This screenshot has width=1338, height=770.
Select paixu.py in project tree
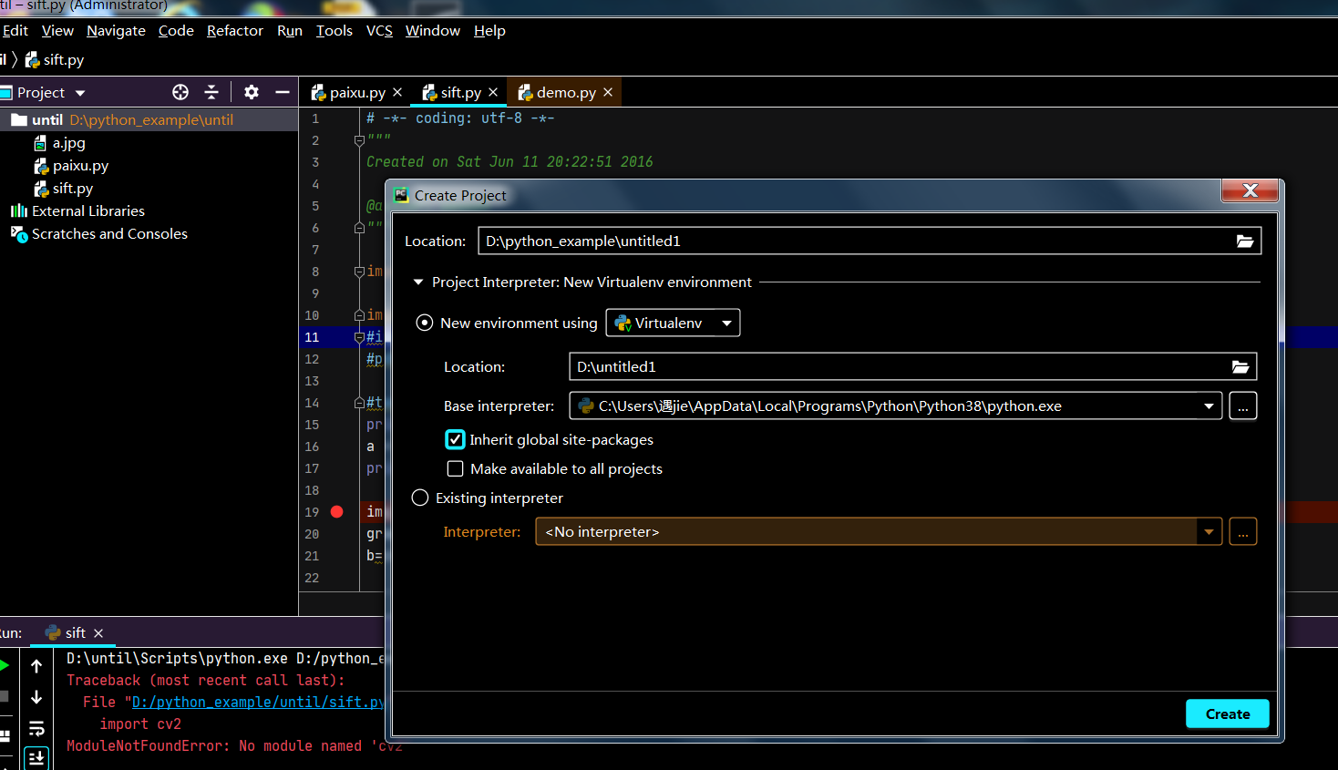click(x=71, y=166)
